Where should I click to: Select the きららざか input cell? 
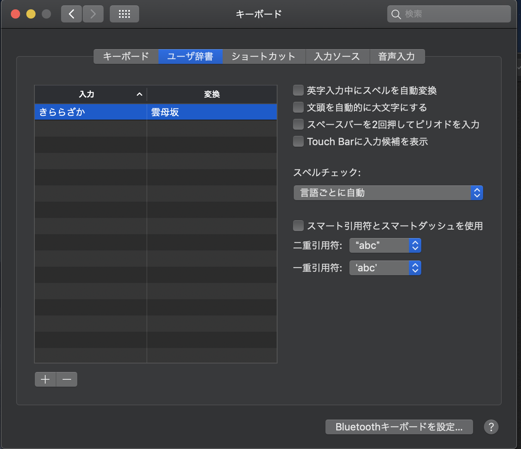(x=91, y=112)
